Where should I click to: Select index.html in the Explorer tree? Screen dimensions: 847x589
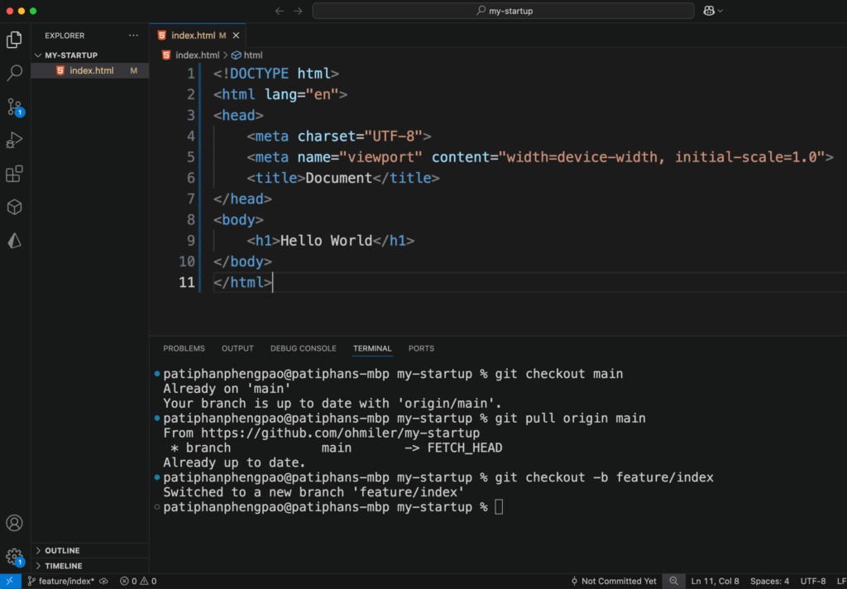tap(91, 71)
